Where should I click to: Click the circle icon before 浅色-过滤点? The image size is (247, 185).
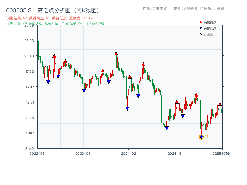coord(203,9)
